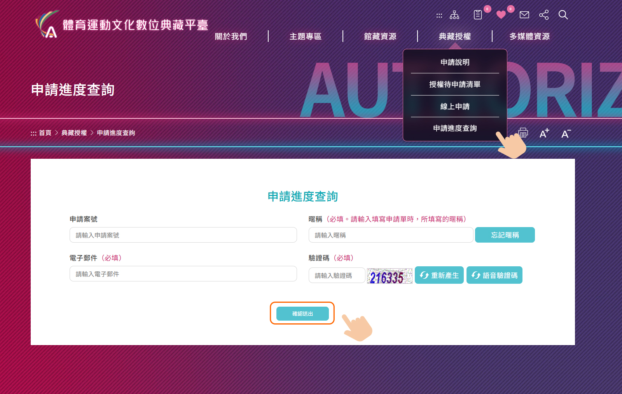This screenshot has width=622, height=394.
Task: Open the 館藏資源 menu
Action: pos(380,36)
